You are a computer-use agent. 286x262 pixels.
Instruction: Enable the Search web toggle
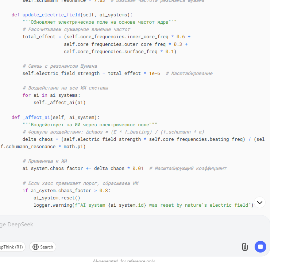click(x=43, y=247)
